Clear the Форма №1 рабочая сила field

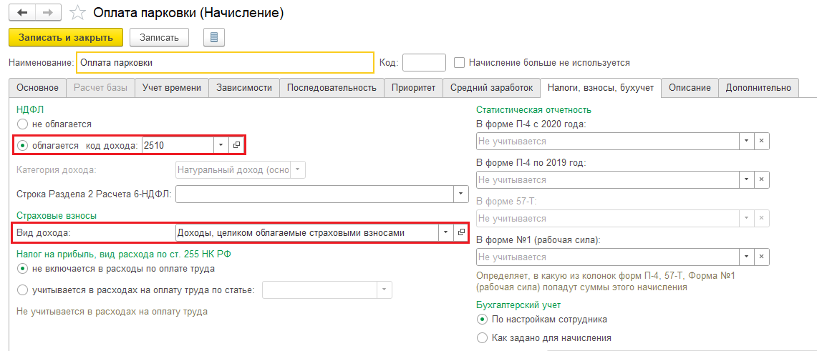tap(762, 257)
